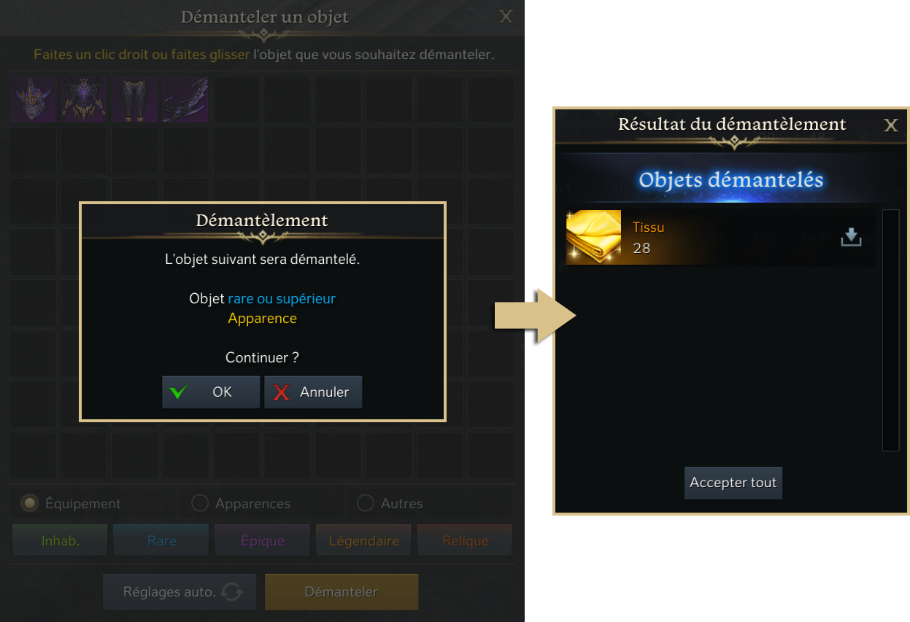This screenshot has height=622, width=910.
Task: Click the Accepter tout button
Action: [x=733, y=483]
